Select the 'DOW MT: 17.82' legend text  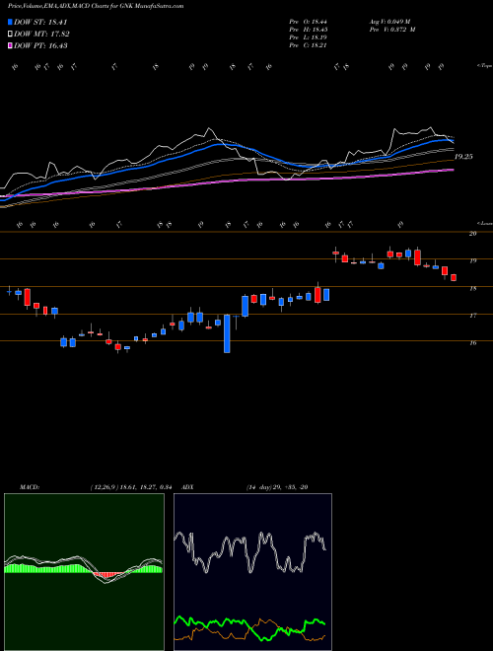41,35
